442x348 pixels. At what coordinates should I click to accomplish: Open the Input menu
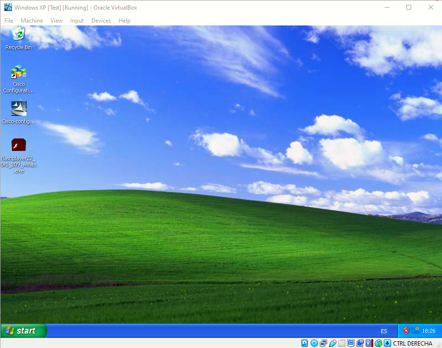click(77, 21)
